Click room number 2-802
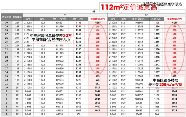The height and width of the screenshot is (117, 186). tap(113, 95)
